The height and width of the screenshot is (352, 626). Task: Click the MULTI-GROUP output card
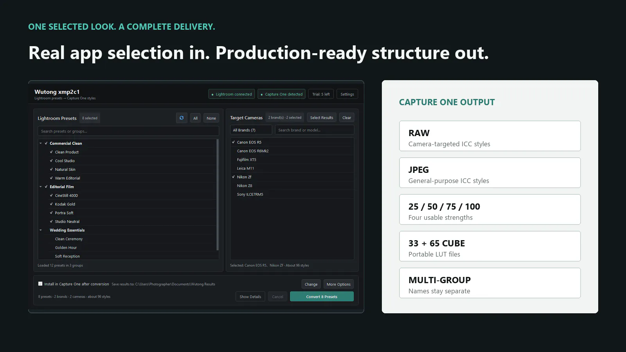coord(490,283)
